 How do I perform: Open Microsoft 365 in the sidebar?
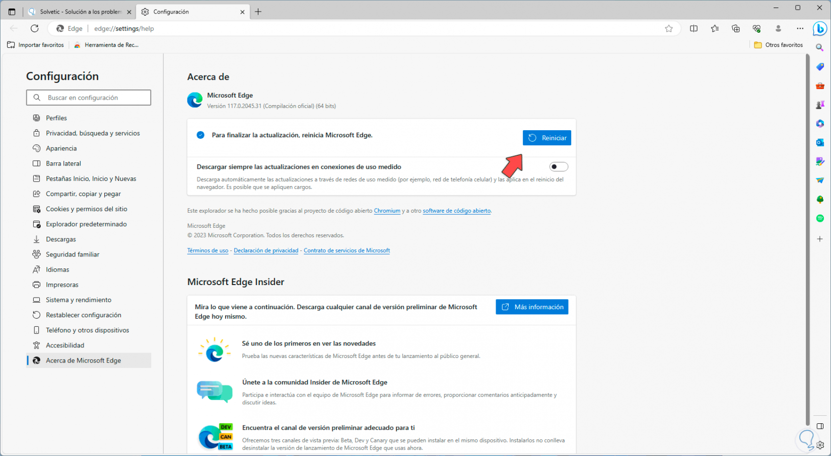[x=820, y=124]
